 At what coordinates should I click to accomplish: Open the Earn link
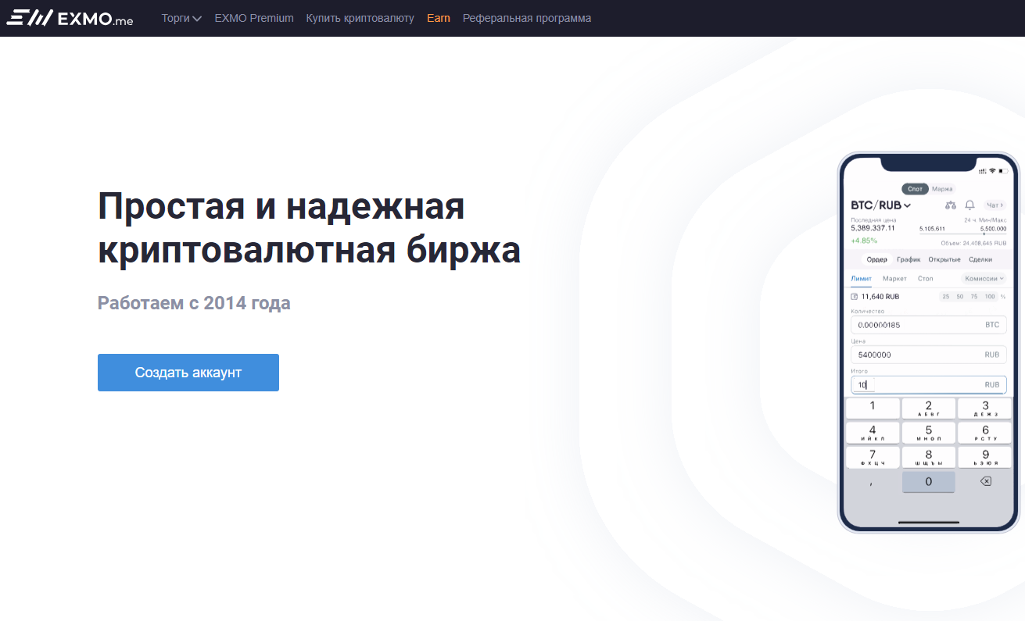(439, 18)
